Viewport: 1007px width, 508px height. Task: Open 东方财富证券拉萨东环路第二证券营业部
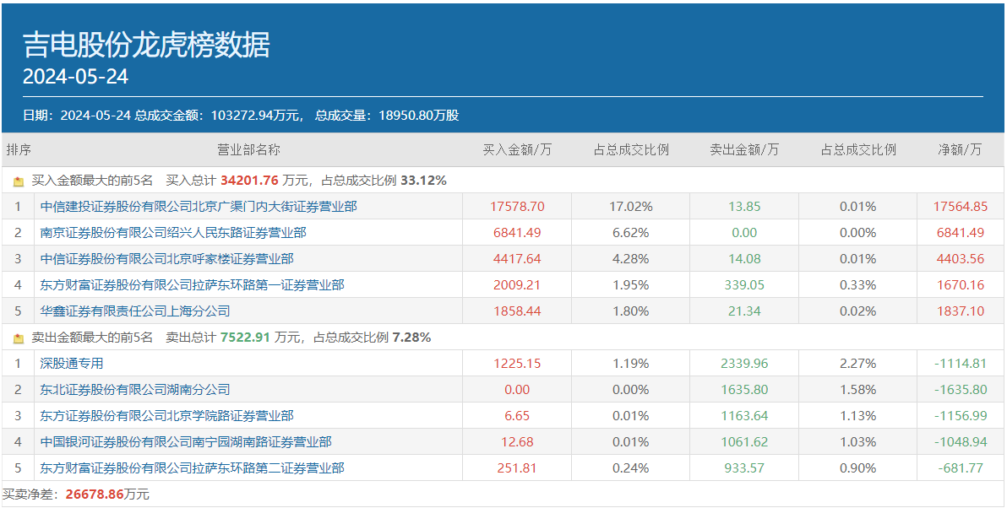coord(192,468)
